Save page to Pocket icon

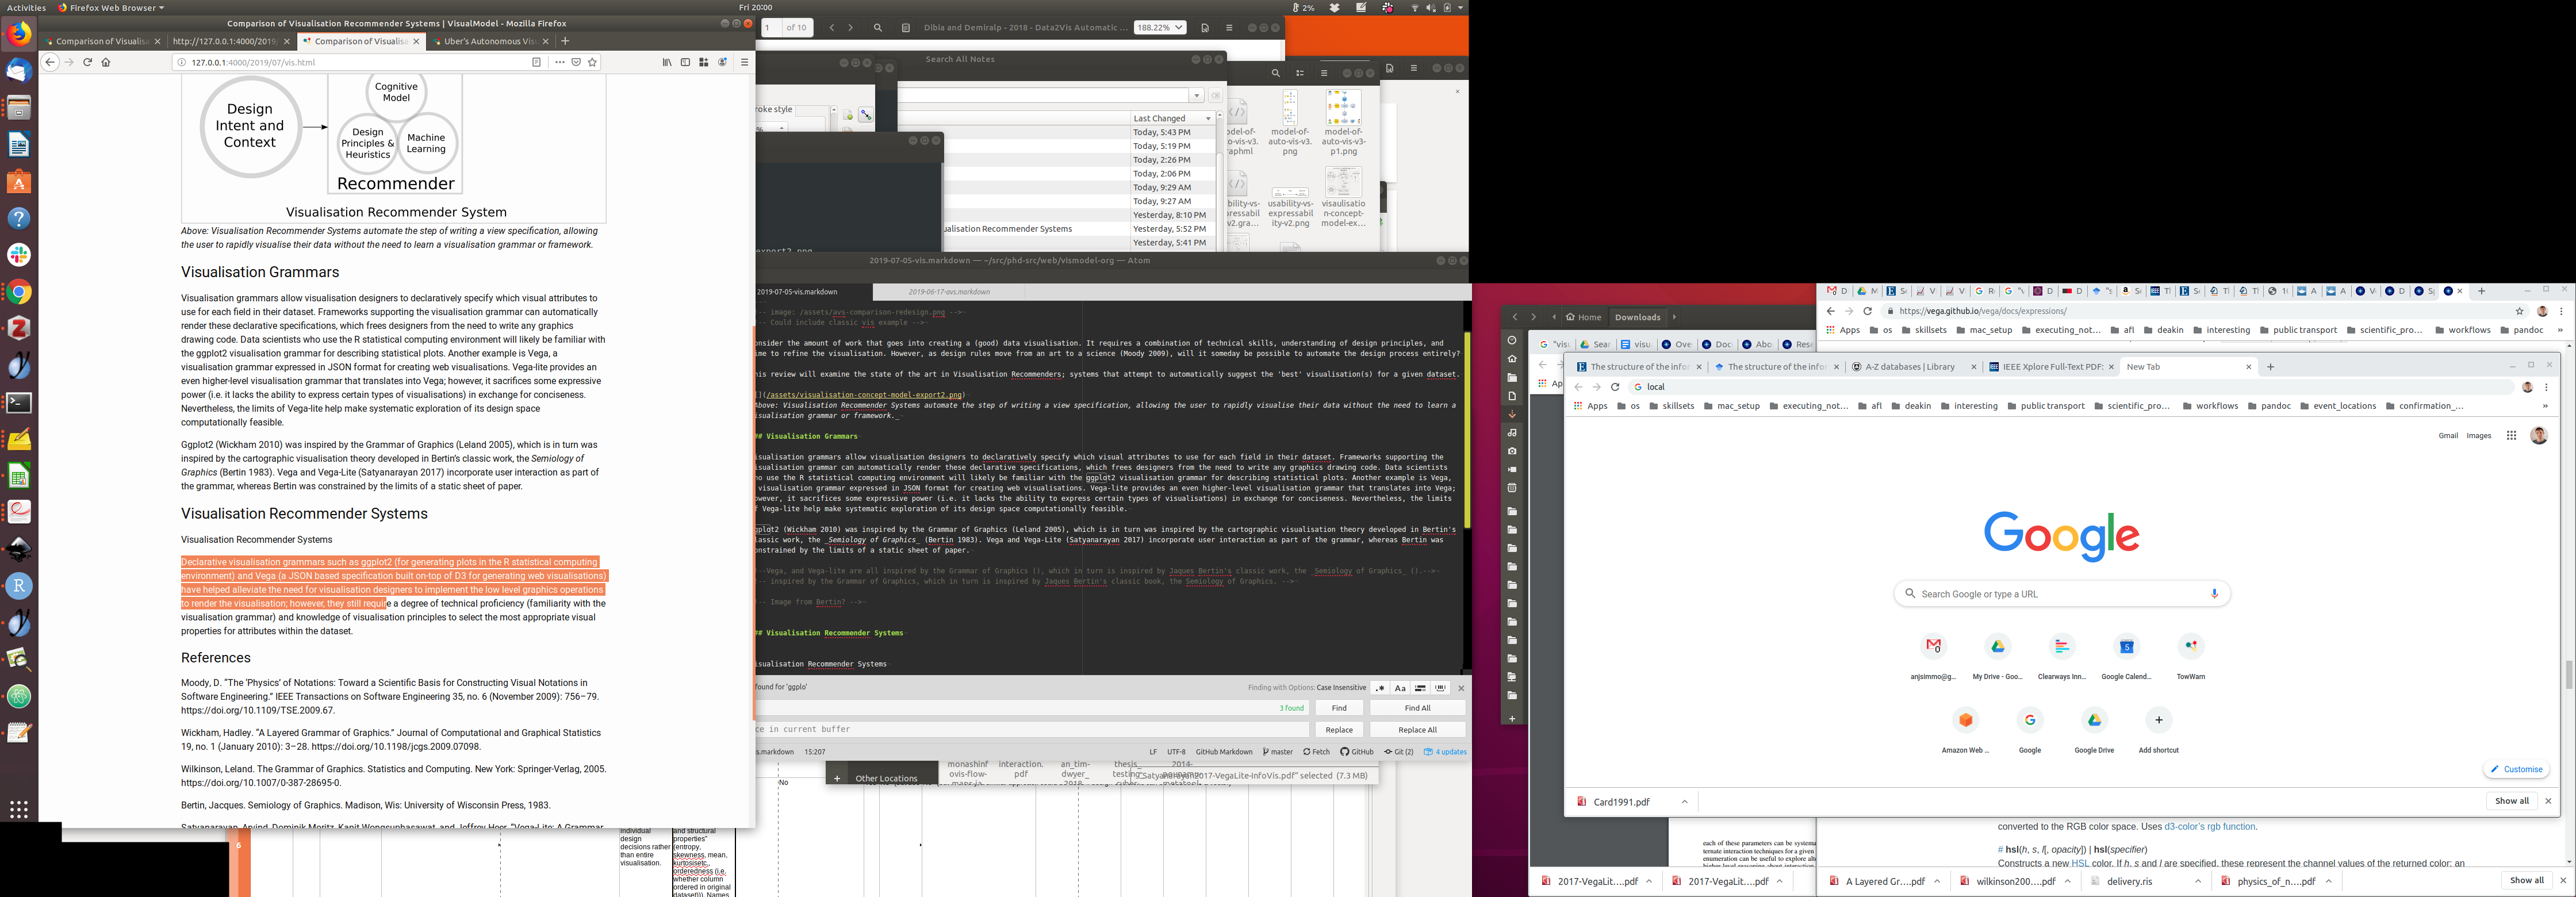576,62
